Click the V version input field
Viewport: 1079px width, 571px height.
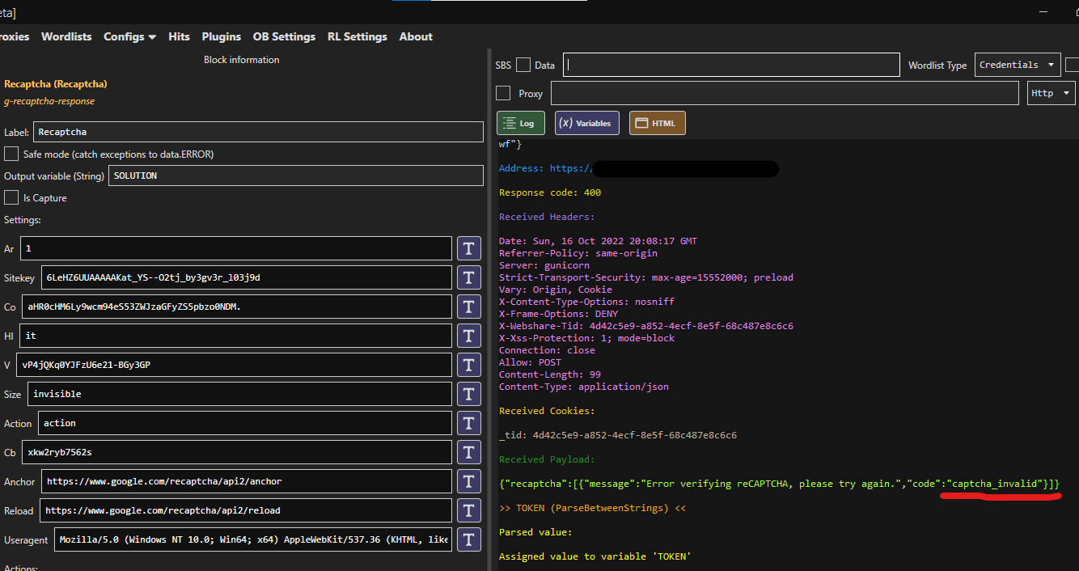coord(234,365)
